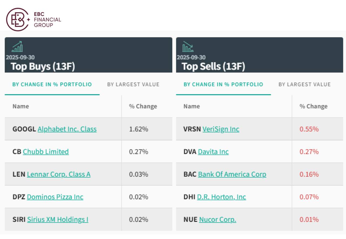Viewport: 346px width, 239px height.
Task: Click the % Change column header in Top Buys
Action: coord(144,106)
